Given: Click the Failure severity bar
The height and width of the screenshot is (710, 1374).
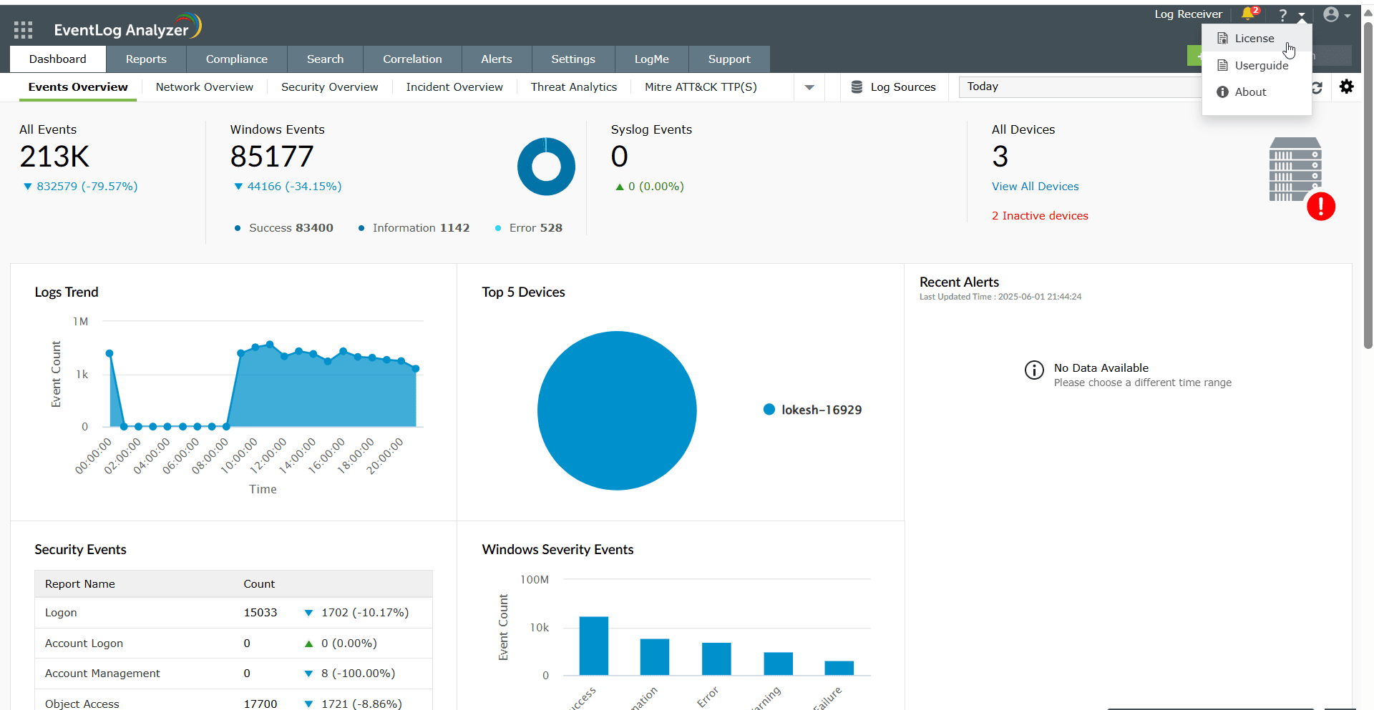Looking at the screenshot, I should [839, 668].
